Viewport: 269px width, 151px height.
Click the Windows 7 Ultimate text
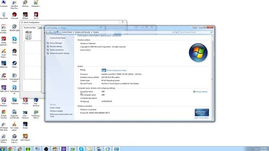pos(88,44)
